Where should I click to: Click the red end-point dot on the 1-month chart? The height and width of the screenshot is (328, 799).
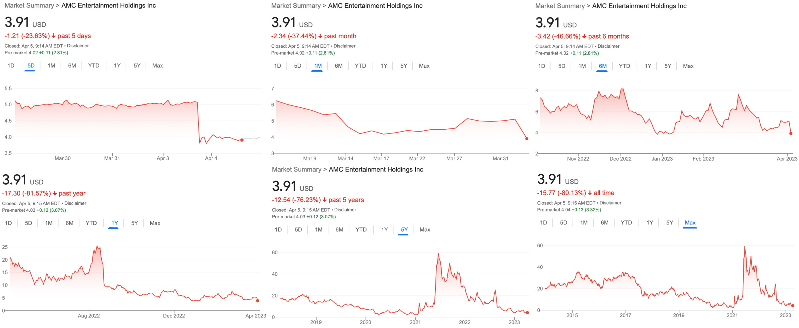[527, 139]
